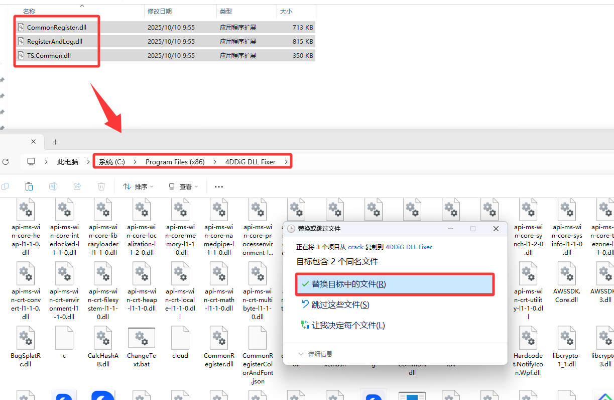The image size is (614, 400).
Task: Expand chevron after 4DDiG DLL Fixer breadcrumb
Action: (x=286, y=162)
